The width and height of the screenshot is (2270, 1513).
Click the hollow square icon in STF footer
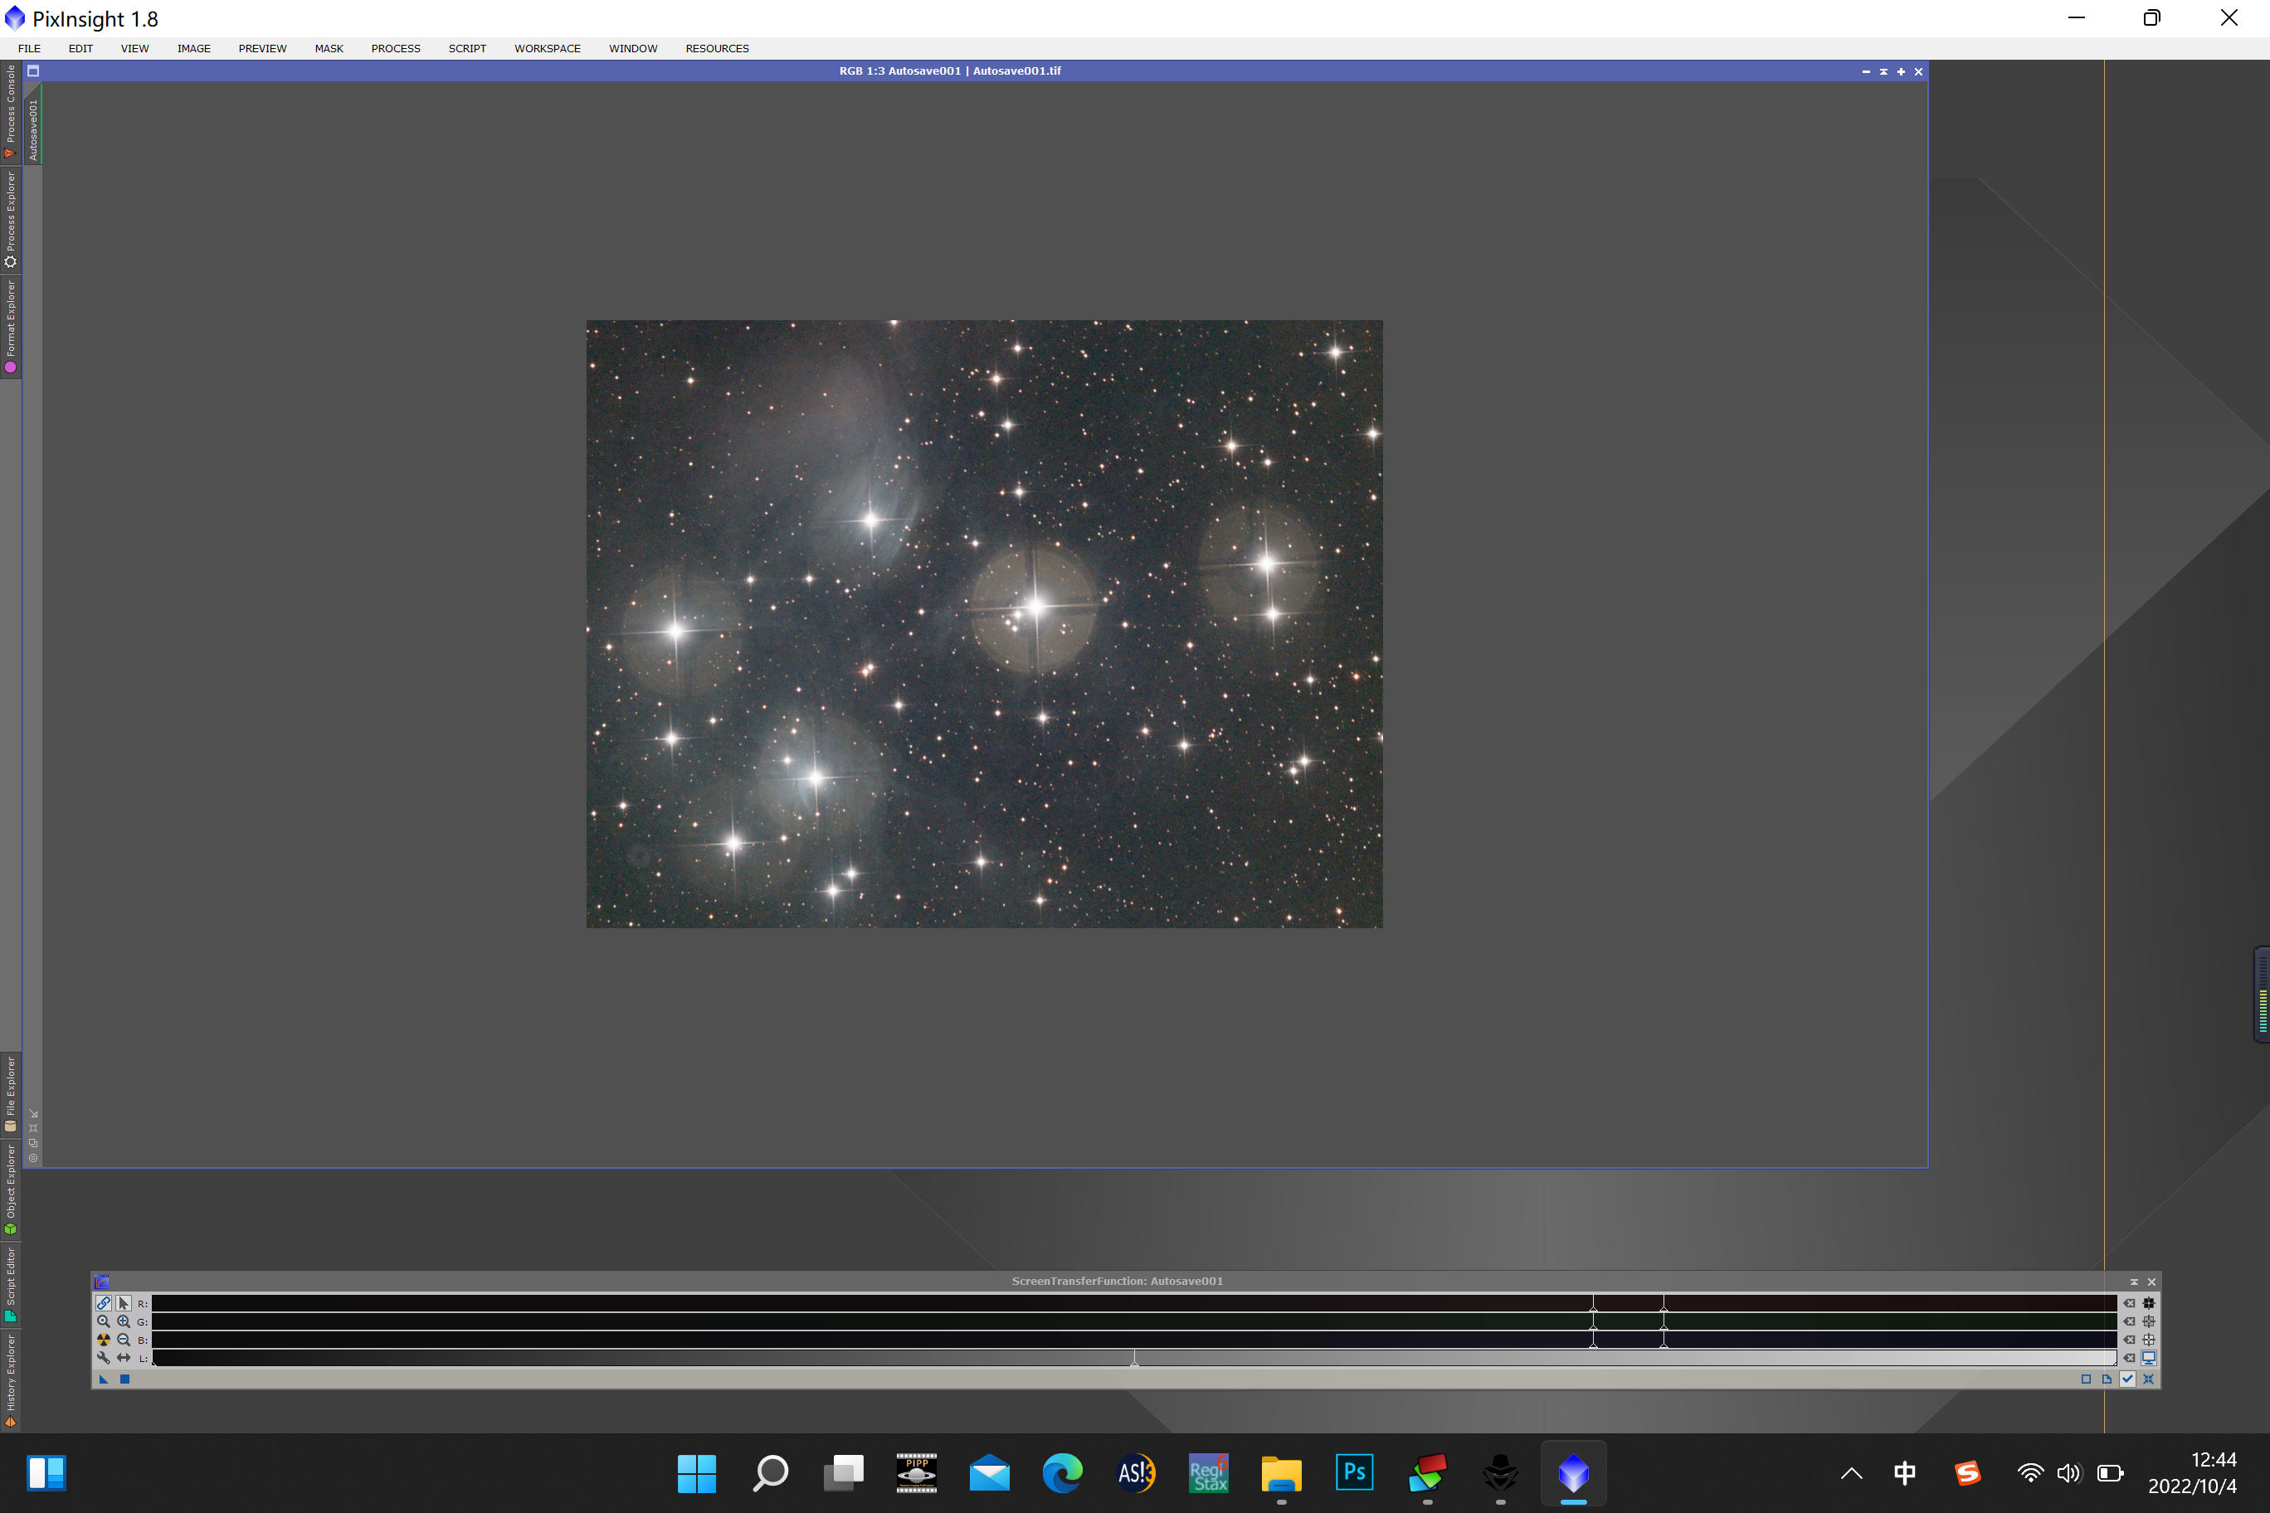(2087, 1379)
